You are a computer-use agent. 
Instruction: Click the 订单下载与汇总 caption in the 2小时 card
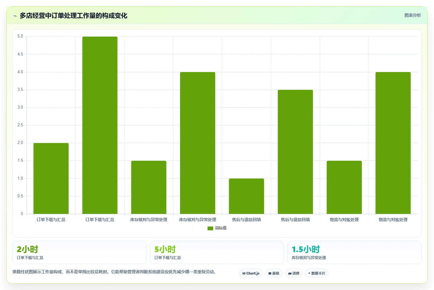coord(30,258)
